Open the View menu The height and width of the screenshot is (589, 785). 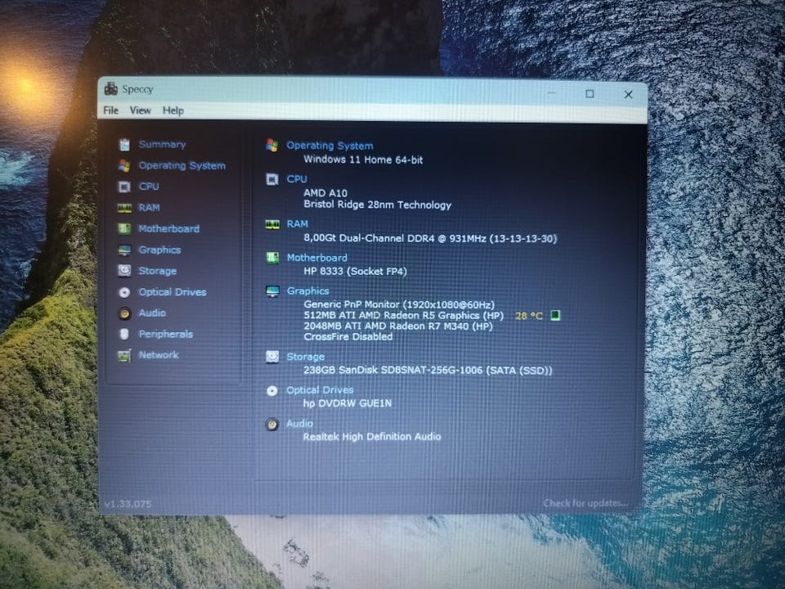(140, 110)
